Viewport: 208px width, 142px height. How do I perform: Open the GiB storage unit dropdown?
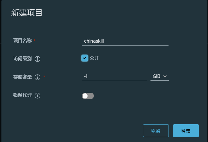[159, 76]
